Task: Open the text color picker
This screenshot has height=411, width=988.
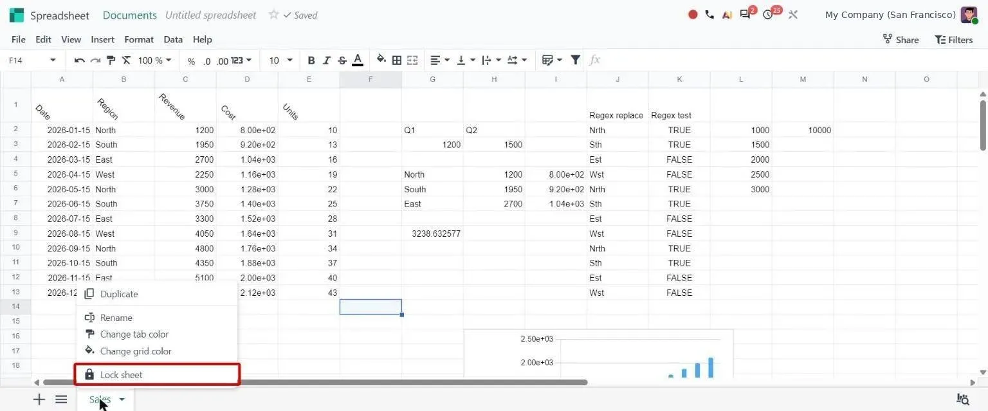Action: point(358,60)
